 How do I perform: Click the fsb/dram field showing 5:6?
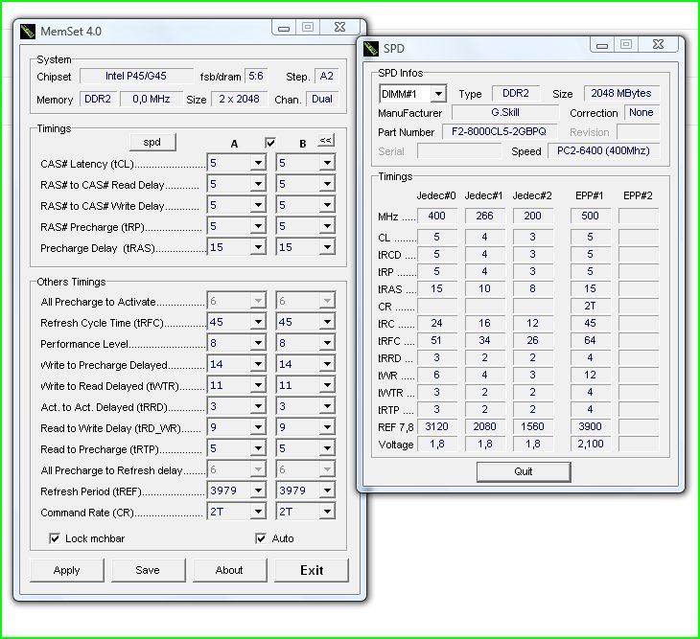point(256,76)
